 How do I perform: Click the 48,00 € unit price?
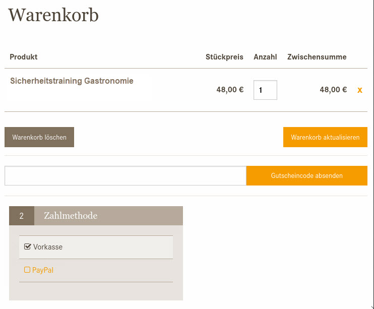230,90
